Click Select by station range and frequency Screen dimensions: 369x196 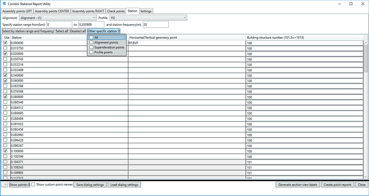tap(28, 31)
